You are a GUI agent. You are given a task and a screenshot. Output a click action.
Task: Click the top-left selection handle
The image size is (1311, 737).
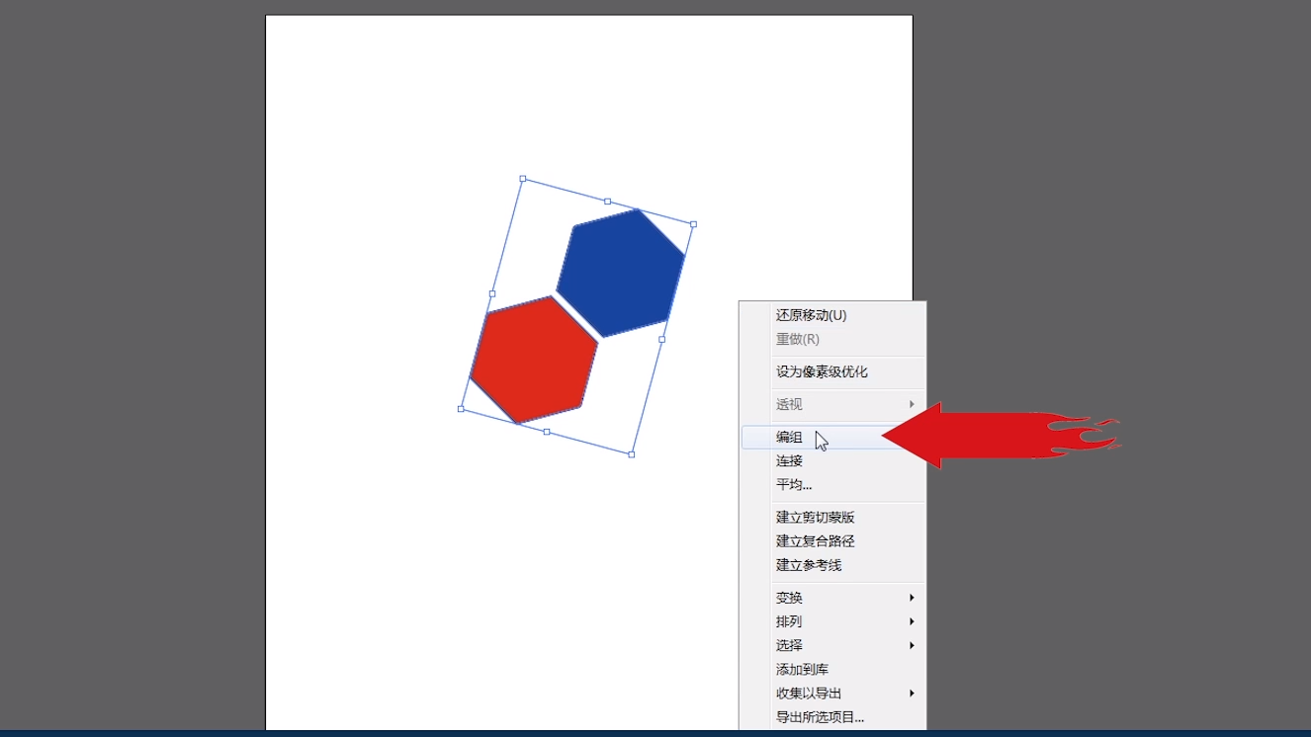[522, 180]
